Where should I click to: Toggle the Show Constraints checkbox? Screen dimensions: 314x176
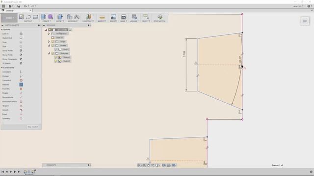point(21,59)
